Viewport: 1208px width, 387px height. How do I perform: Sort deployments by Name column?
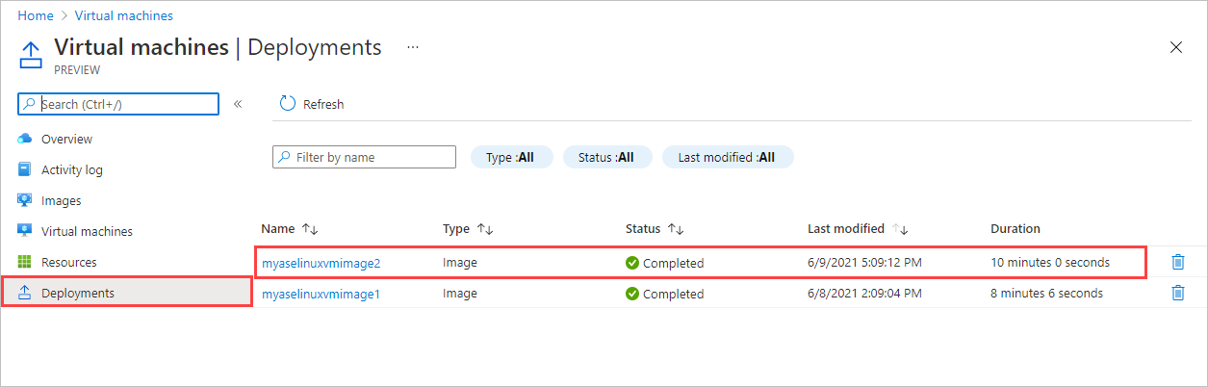point(309,229)
